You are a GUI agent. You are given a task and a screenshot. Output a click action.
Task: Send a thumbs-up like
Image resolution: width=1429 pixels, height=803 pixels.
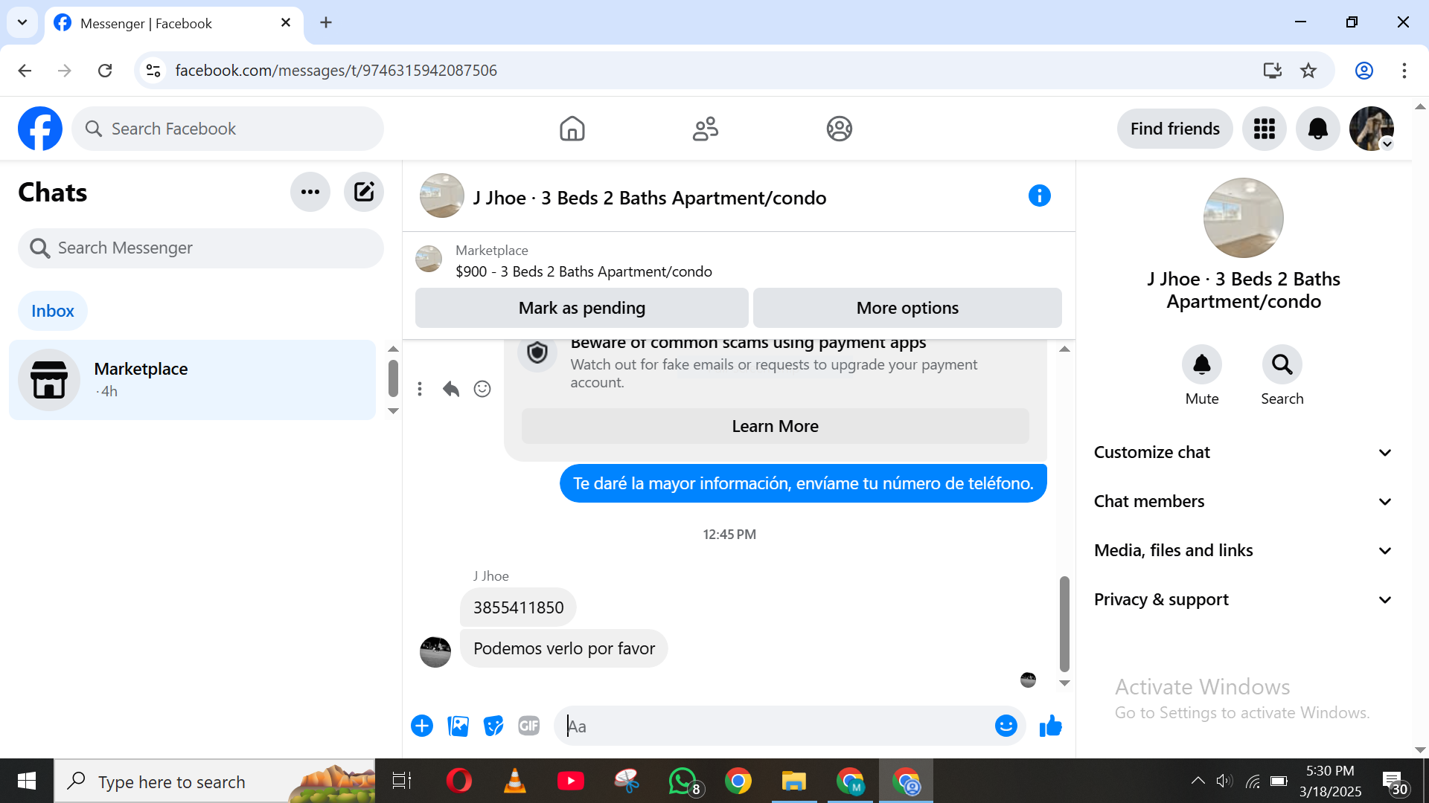(1050, 726)
